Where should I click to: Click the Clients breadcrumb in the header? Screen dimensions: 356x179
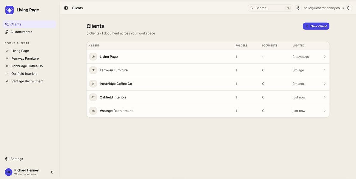click(77, 8)
